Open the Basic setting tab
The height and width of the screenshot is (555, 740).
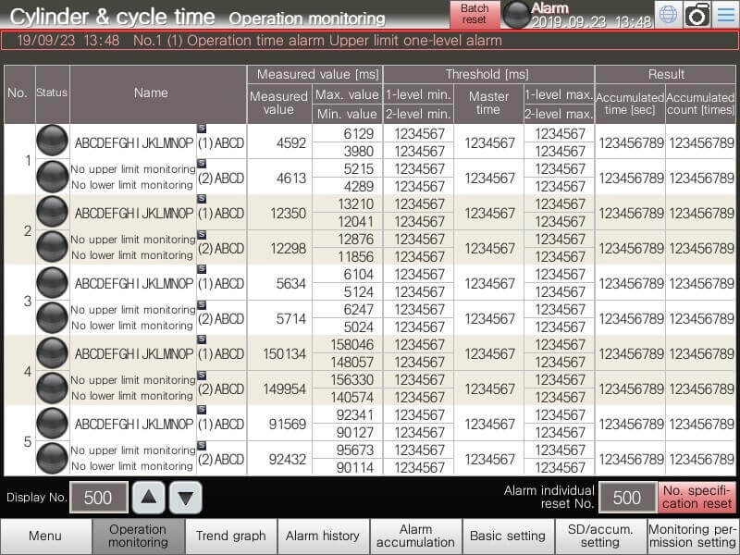tap(508, 536)
